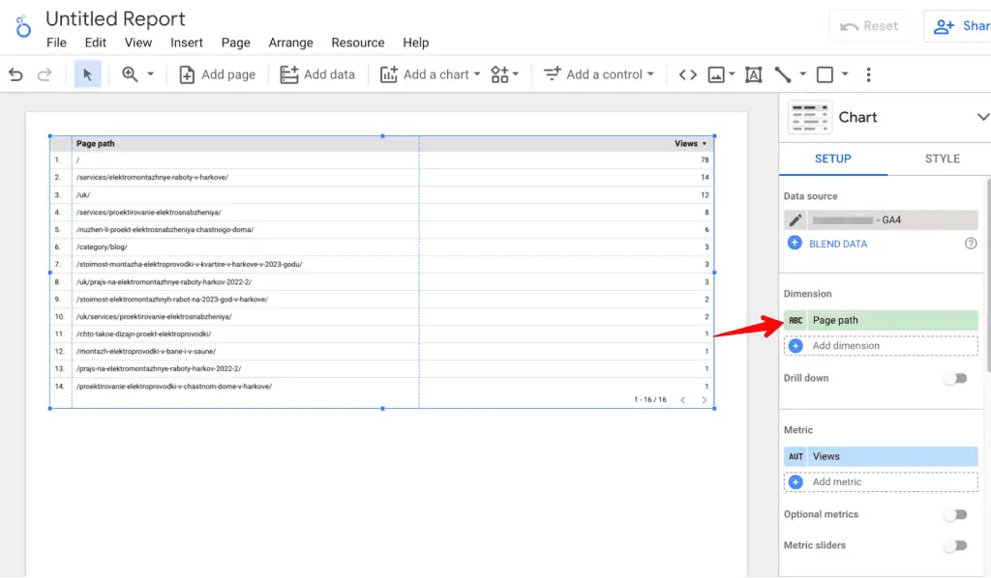Turn on Metric sliders
This screenshot has height=578, width=991.
[955, 545]
